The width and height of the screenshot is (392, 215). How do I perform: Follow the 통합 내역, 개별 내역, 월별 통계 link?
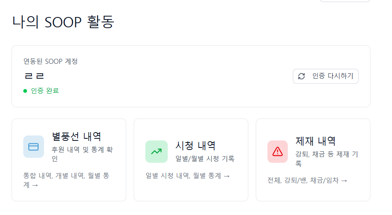click(x=66, y=180)
